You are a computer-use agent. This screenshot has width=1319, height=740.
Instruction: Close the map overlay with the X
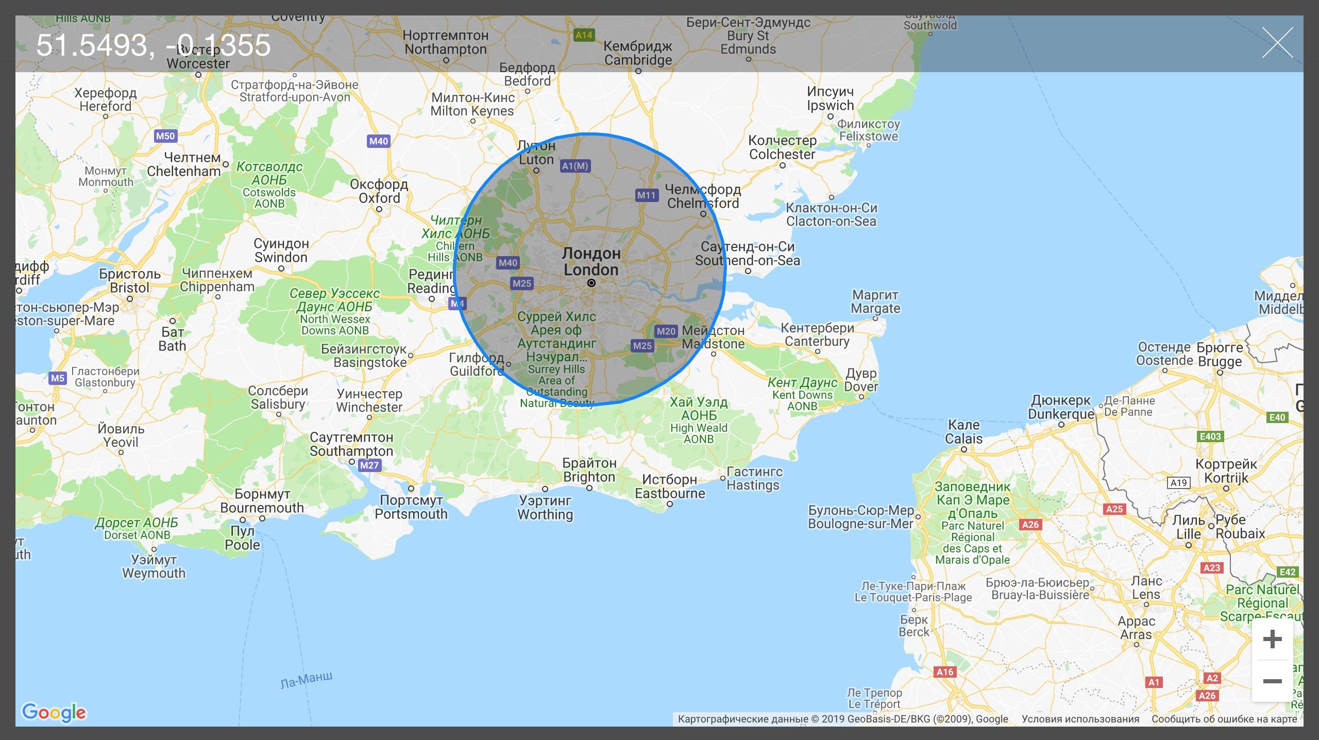click(x=1277, y=43)
